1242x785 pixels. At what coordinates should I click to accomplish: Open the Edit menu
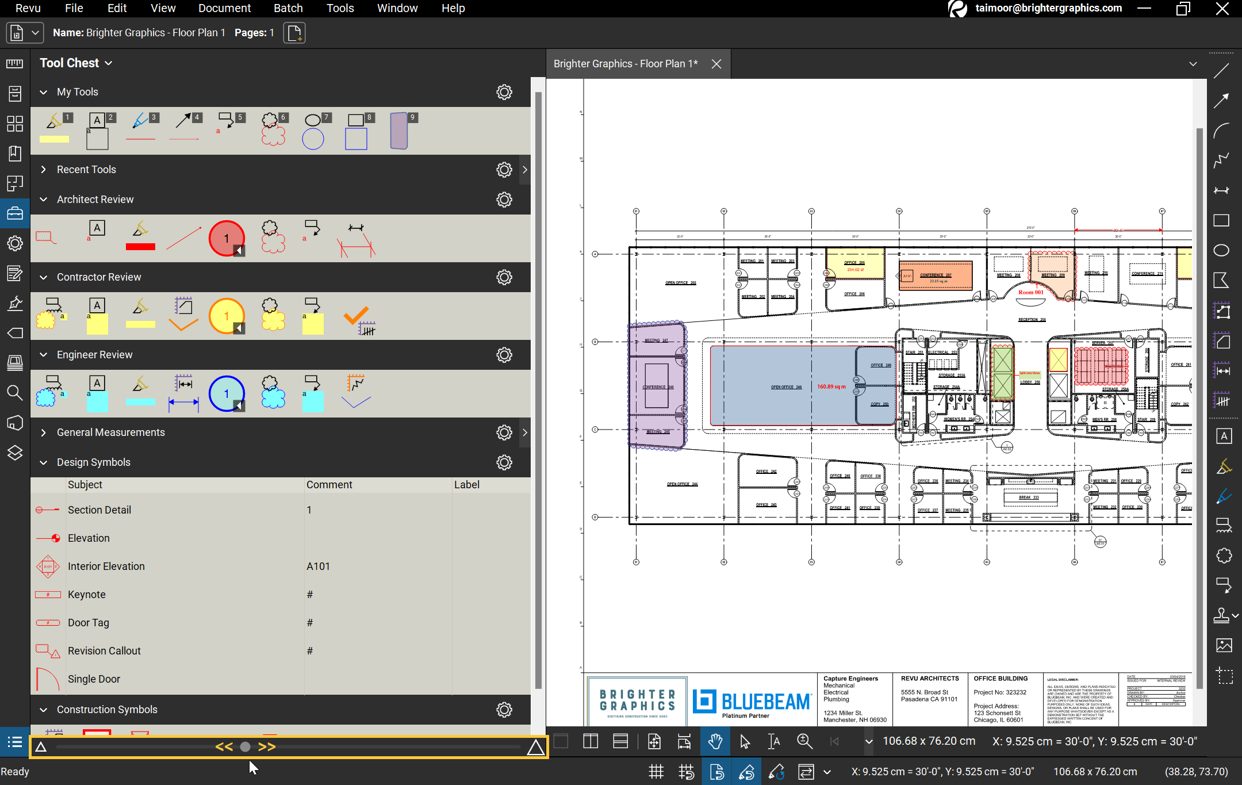tap(117, 8)
